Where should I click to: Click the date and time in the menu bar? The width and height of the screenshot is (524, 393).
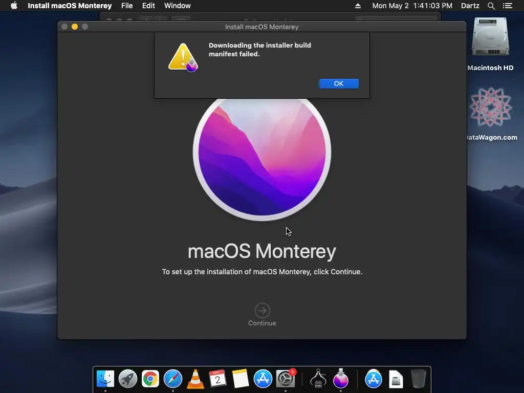click(412, 6)
